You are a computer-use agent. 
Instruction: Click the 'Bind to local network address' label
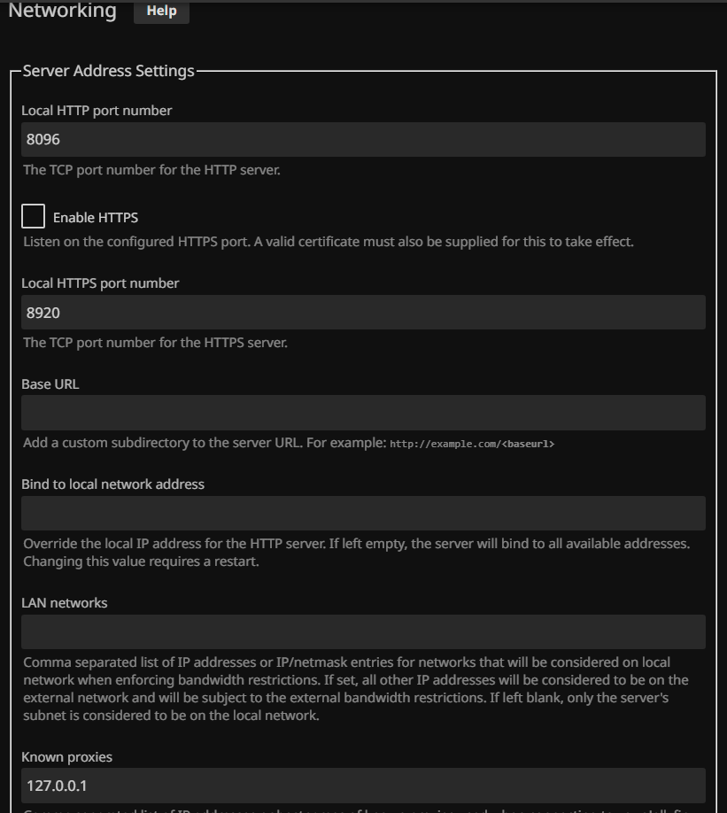[112, 484]
